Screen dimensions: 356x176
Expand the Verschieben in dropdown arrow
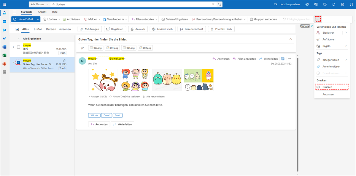pos(126,19)
